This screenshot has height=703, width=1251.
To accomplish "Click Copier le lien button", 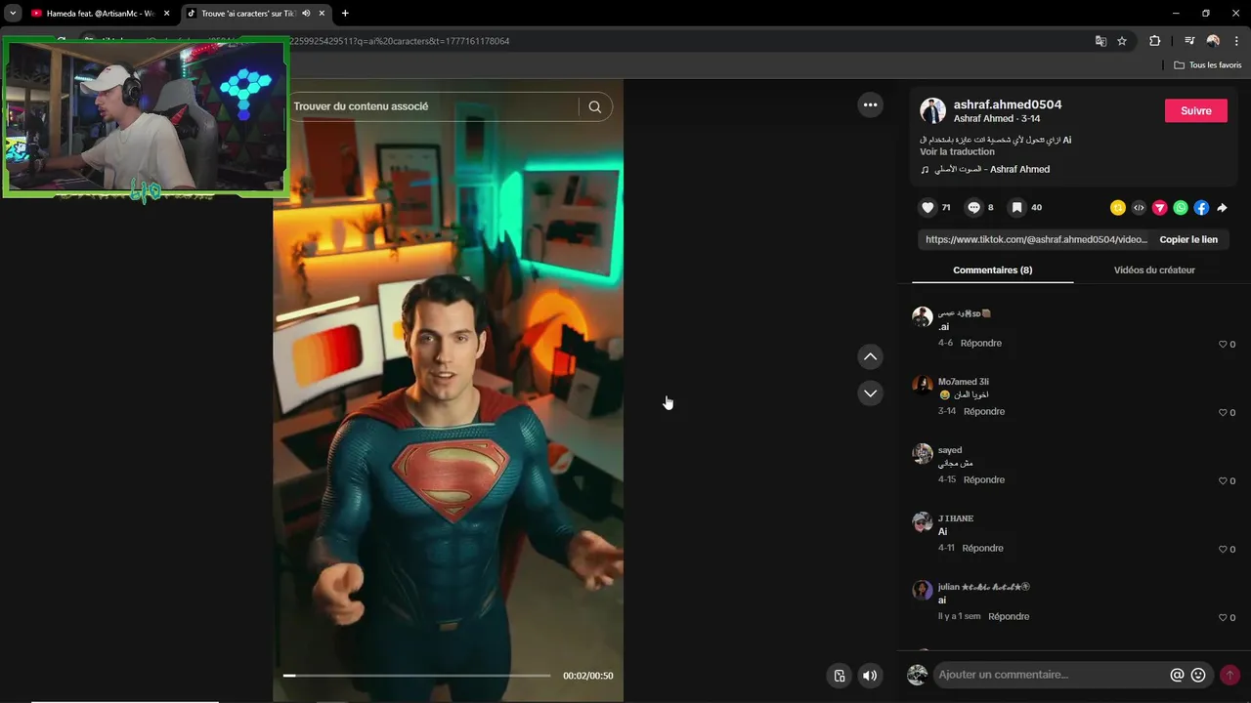I will (x=1188, y=239).
